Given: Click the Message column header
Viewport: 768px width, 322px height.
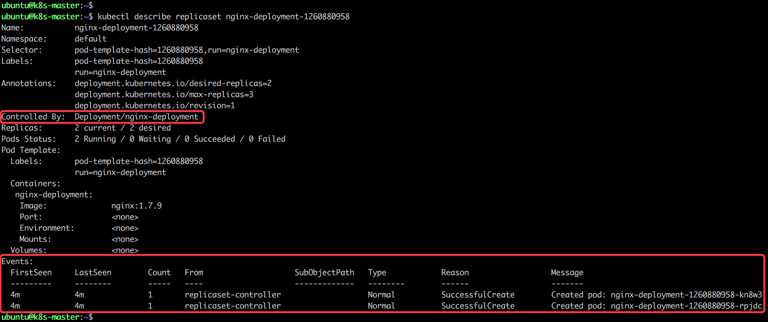Looking at the screenshot, I should 567,273.
